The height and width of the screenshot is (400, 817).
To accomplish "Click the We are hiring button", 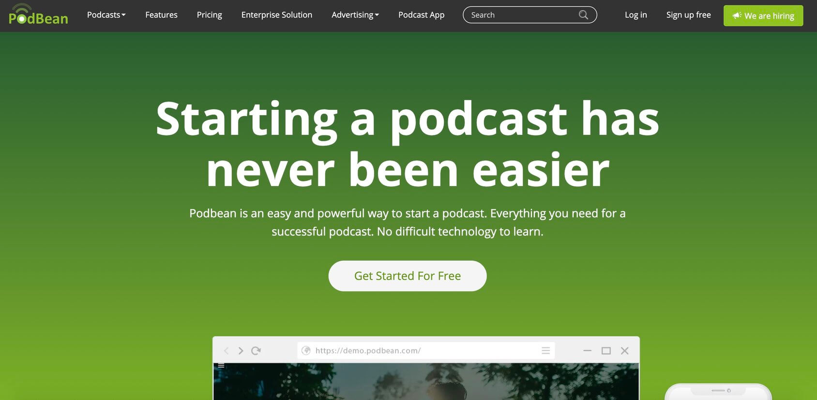I will coord(763,15).
